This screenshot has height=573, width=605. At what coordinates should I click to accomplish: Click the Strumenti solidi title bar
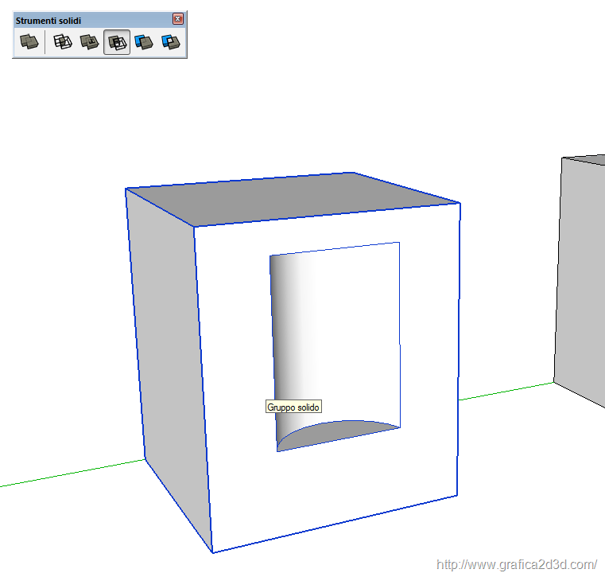[x=87, y=19]
